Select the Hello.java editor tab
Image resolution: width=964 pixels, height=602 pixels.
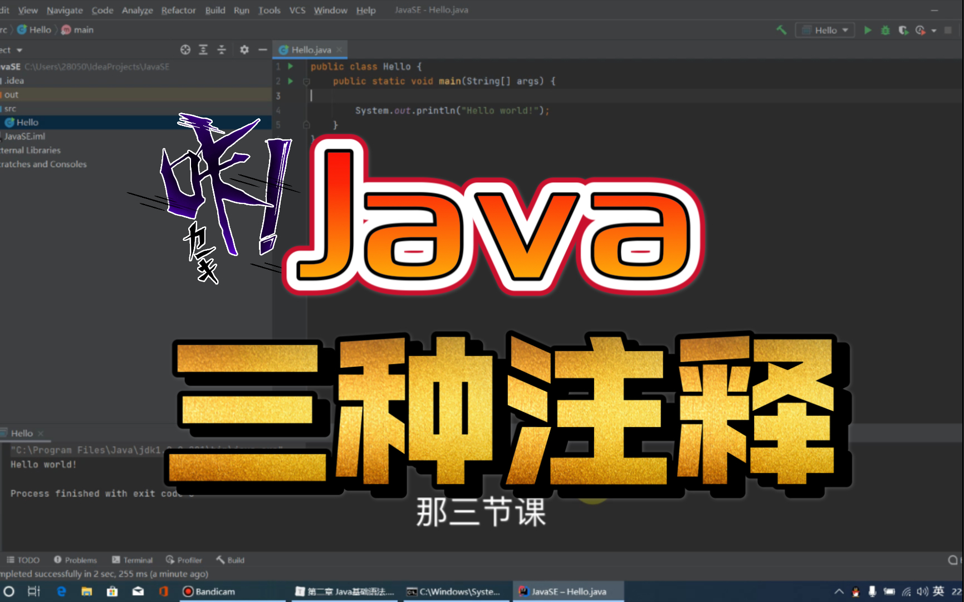point(310,50)
